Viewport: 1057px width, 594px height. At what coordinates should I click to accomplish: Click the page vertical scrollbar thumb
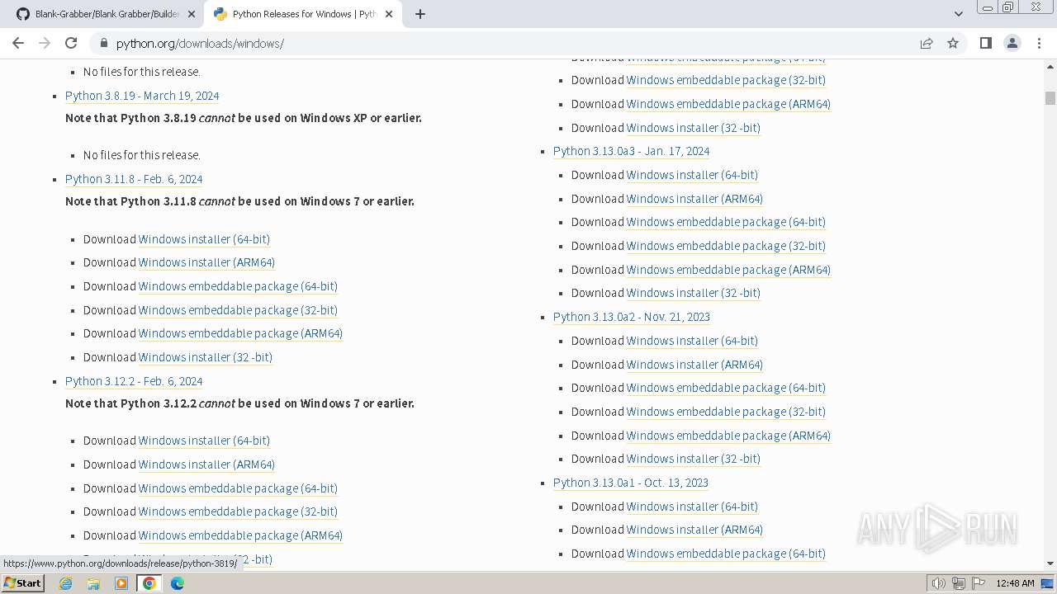(1050, 98)
